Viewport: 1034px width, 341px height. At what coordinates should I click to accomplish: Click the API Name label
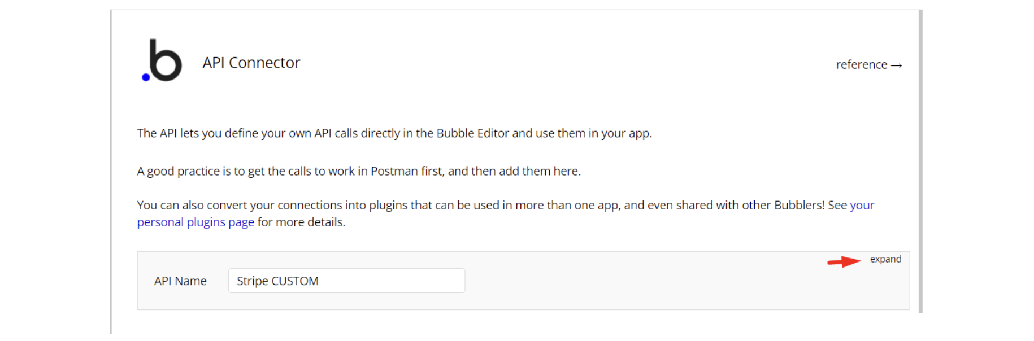pyautogui.click(x=180, y=281)
